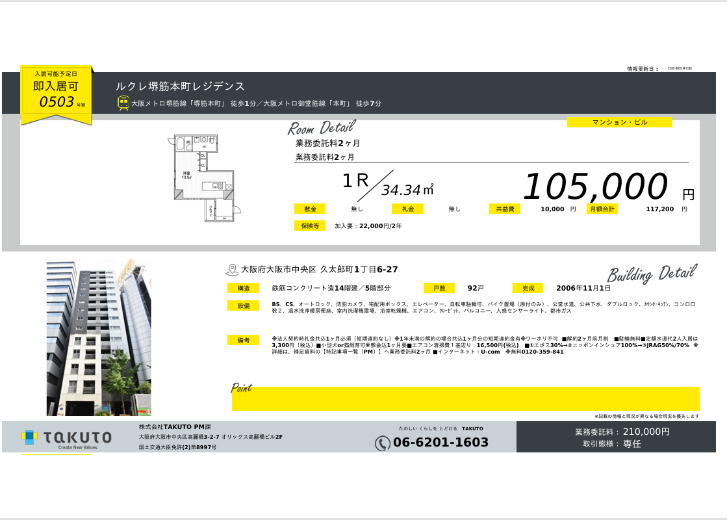This screenshot has height=520, width=727.
Task: Click the TAKUTO company logo
Action: (66, 437)
